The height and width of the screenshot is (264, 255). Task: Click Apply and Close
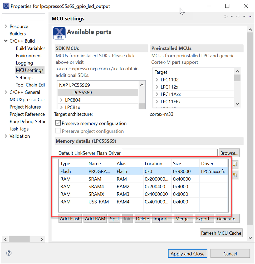188,253
